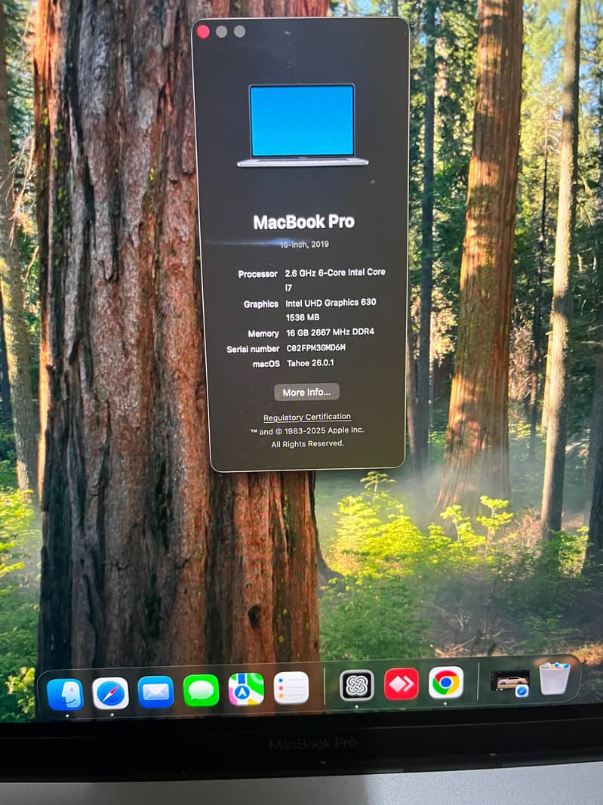The width and height of the screenshot is (603, 805).
Task: Open the Regulatory Certification link
Action: click(x=307, y=417)
